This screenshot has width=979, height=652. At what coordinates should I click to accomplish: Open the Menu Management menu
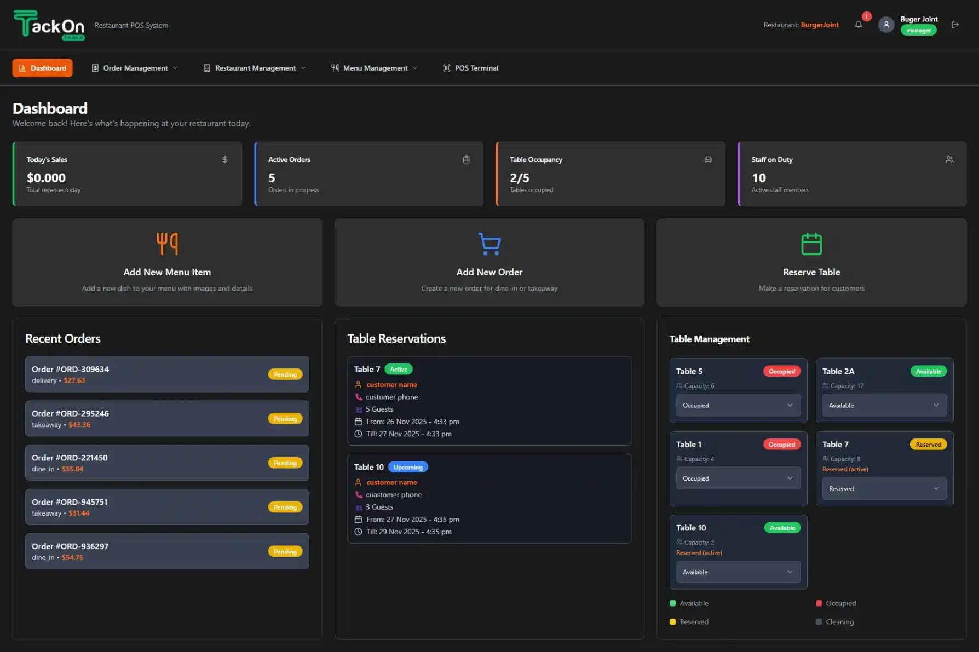[x=374, y=68]
